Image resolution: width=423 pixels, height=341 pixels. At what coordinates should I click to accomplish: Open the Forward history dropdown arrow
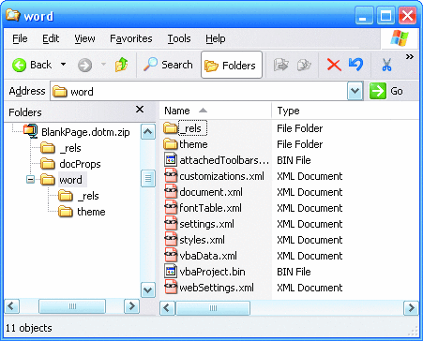103,65
